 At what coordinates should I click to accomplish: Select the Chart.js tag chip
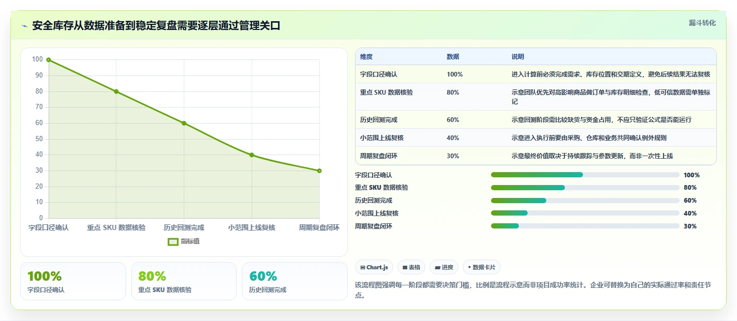[374, 267]
